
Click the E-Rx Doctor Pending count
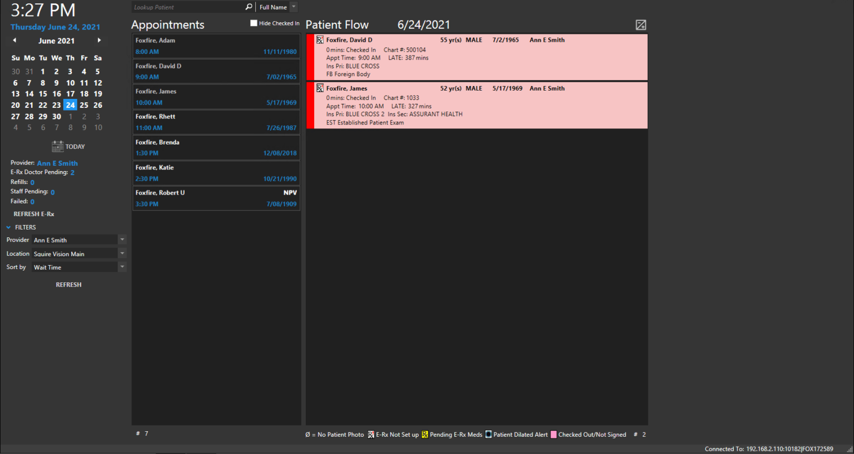[x=72, y=173]
